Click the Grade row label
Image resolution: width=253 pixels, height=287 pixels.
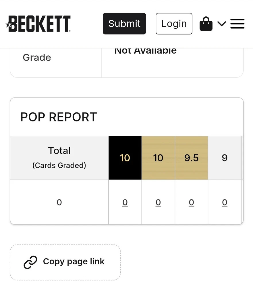point(37,58)
